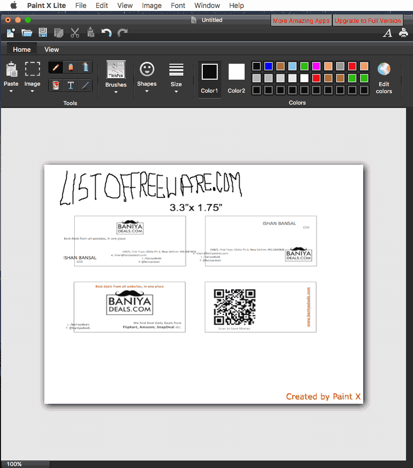Click the 'Created by Paint X' text
Image resolution: width=413 pixels, height=468 pixels.
(x=323, y=396)
